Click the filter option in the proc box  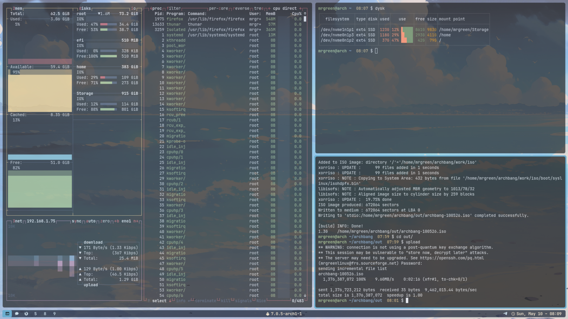click(x=173, y=8)
